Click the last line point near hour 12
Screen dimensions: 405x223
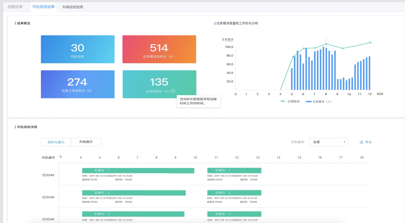[371, 43]
